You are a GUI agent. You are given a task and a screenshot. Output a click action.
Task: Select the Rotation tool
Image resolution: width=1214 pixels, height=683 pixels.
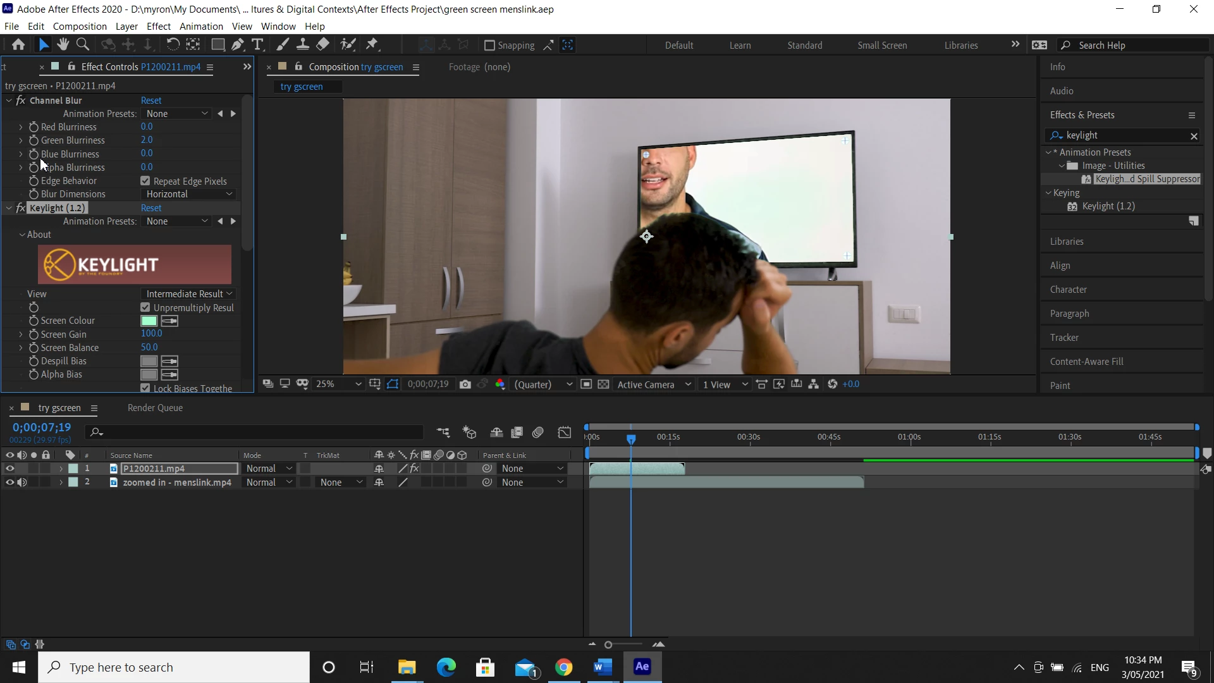coord(172,44)
